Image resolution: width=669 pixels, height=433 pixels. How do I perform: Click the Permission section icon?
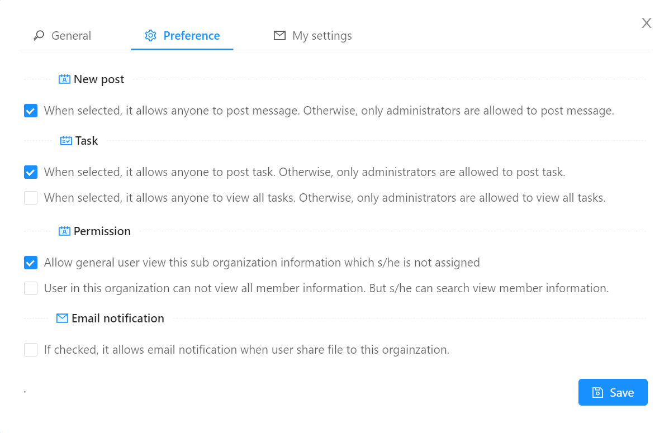click(x=64, y=231)
